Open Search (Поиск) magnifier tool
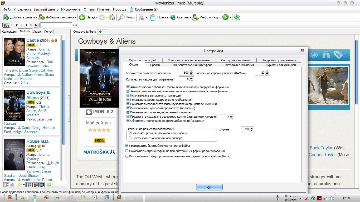360x202 pixels. click(x=121, y=17)
